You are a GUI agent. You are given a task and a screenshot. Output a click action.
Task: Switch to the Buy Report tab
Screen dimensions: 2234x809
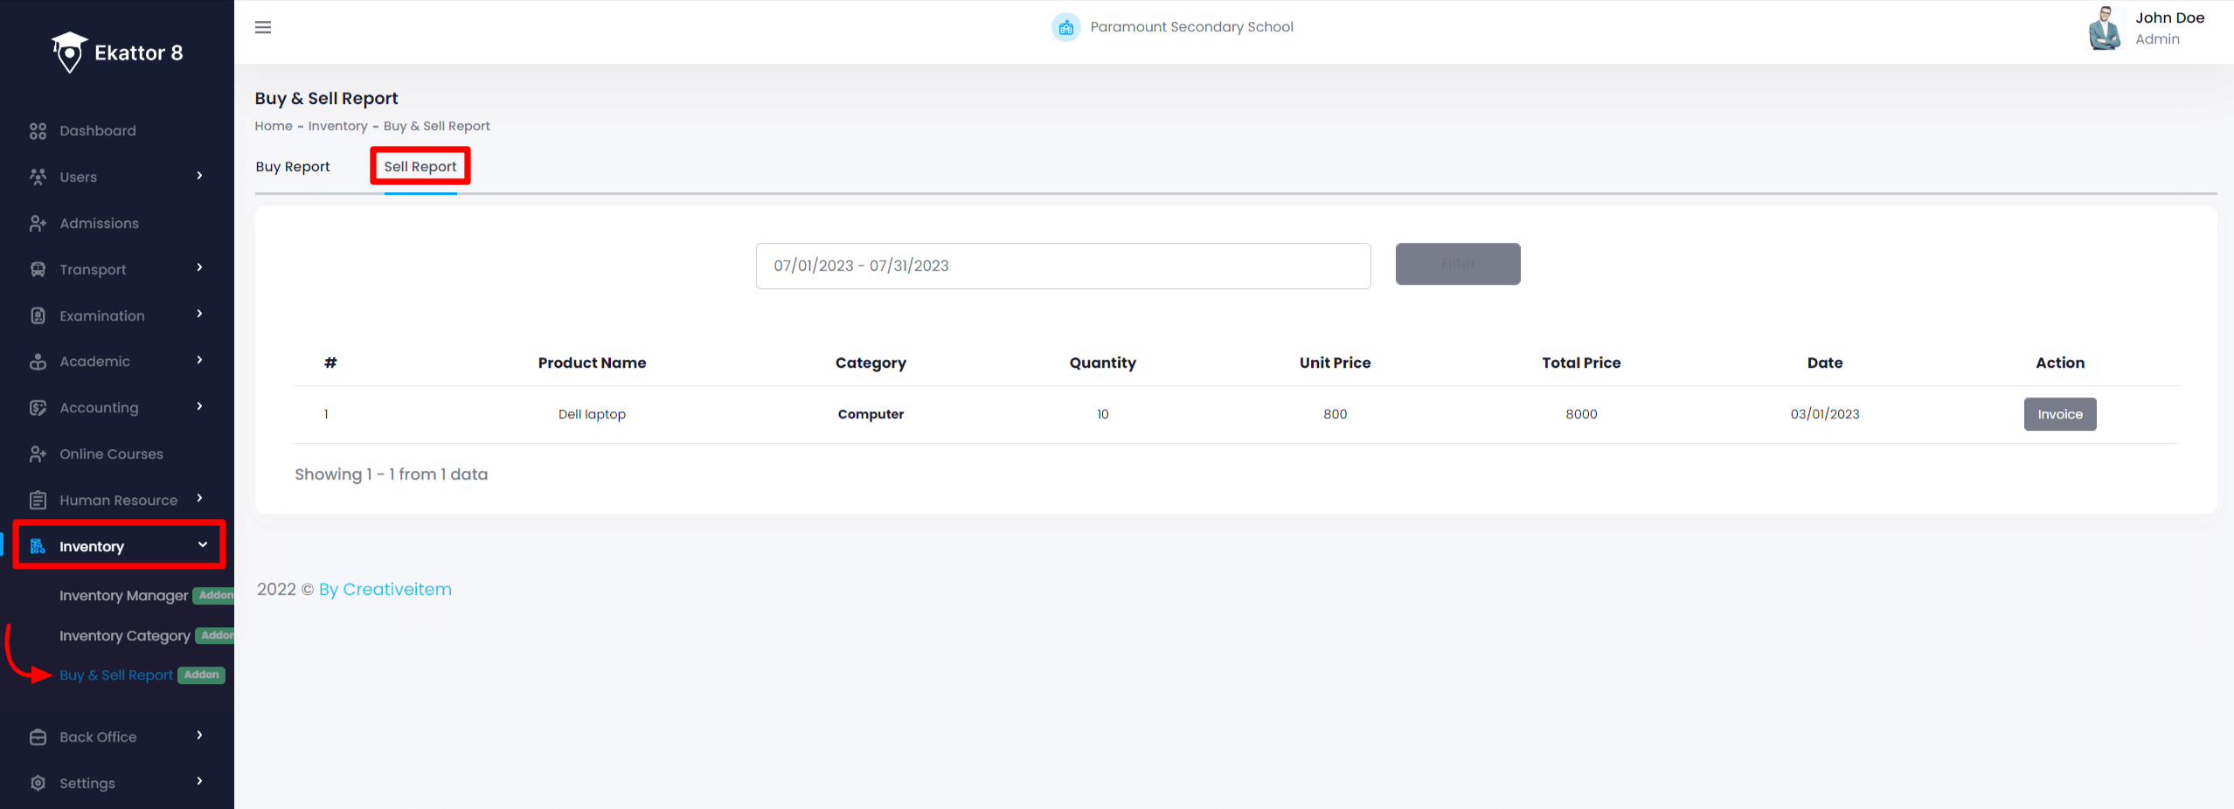click(x=293, y=167)
